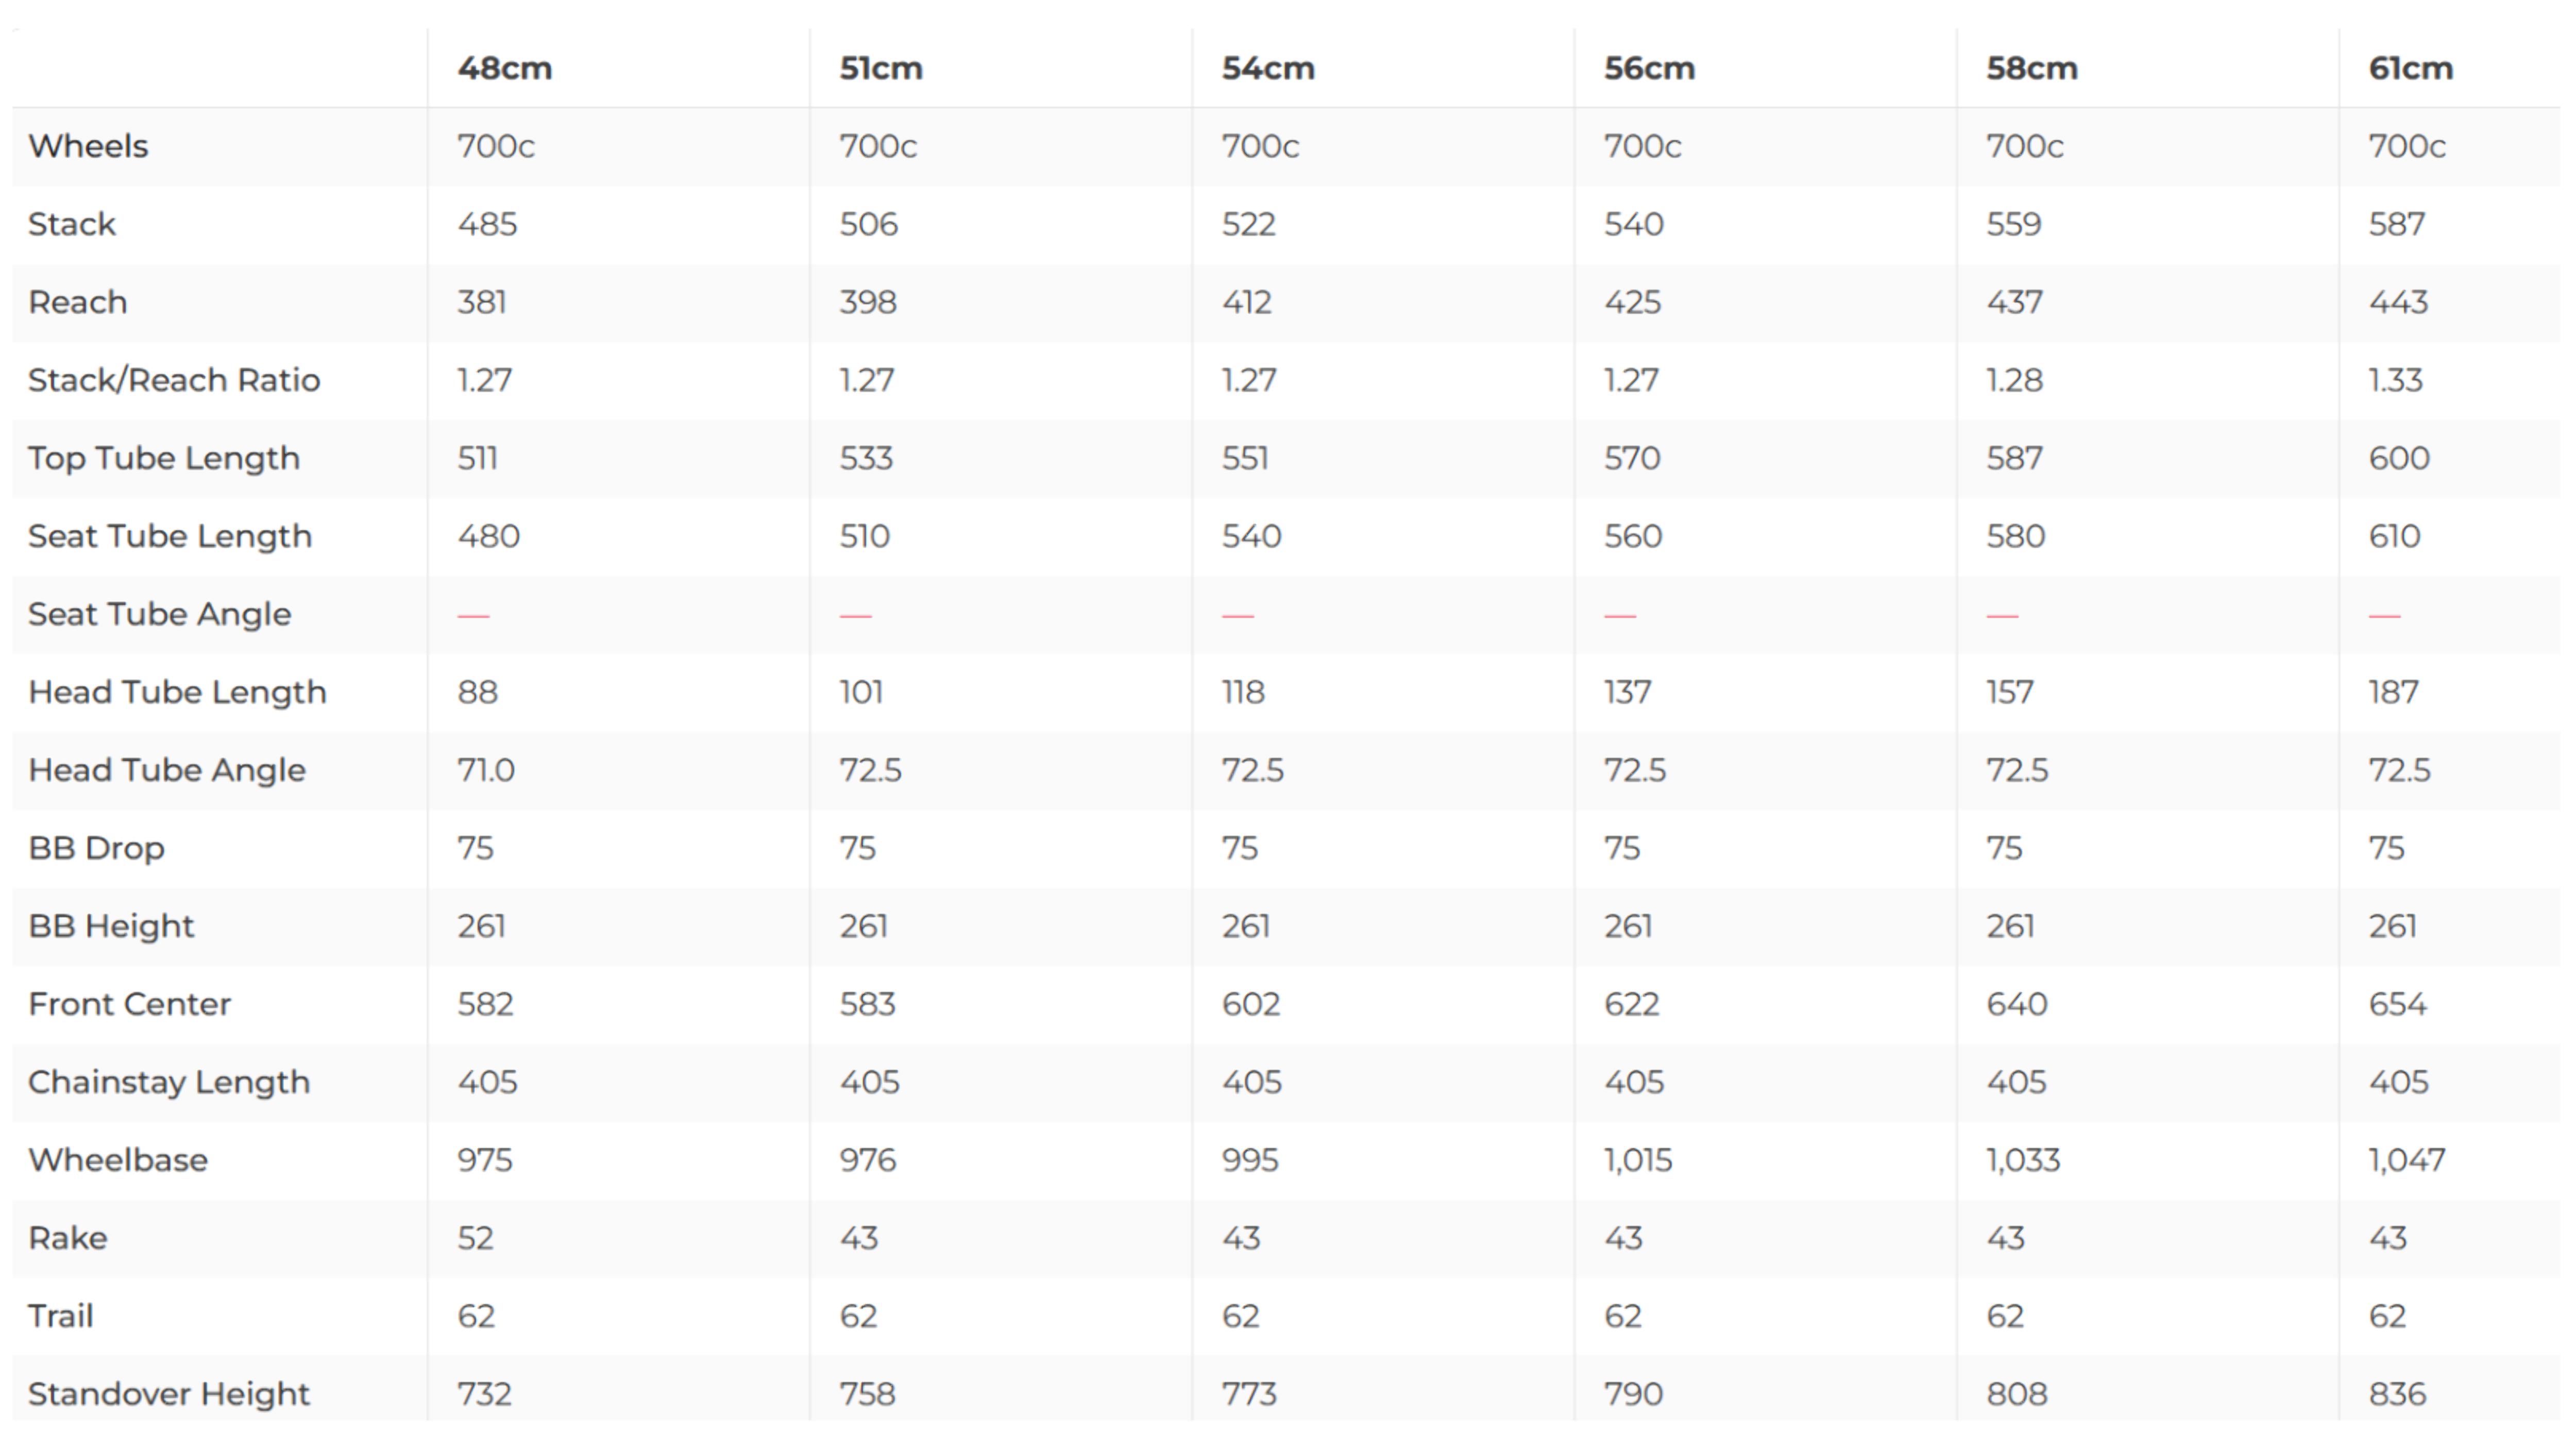
Task: Select the 51cm size column header
Action: tap(881, 68)
